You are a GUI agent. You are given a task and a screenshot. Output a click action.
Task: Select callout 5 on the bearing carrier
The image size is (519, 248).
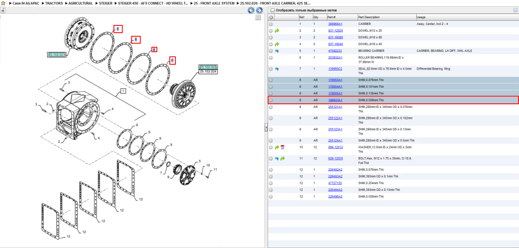tap(200, 161)
